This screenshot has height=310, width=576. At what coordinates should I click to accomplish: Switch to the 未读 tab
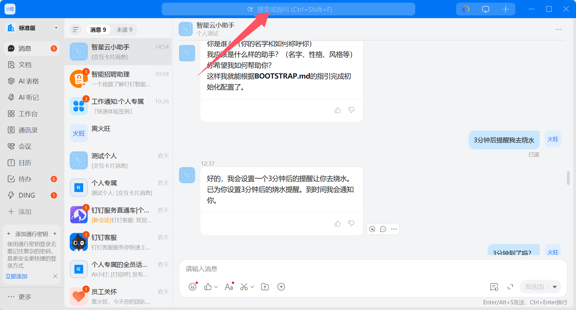(x=124, y=29)
